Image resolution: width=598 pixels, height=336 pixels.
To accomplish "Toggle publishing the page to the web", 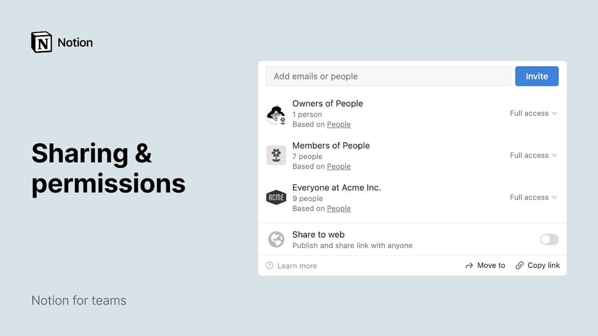I will pyautogui.click(x=549, y=239).
